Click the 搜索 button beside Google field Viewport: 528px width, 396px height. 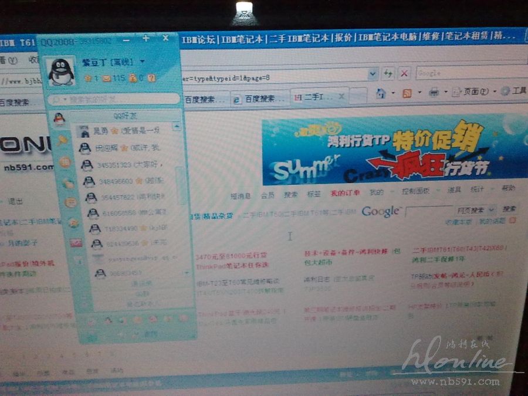(x=509, y=209)
